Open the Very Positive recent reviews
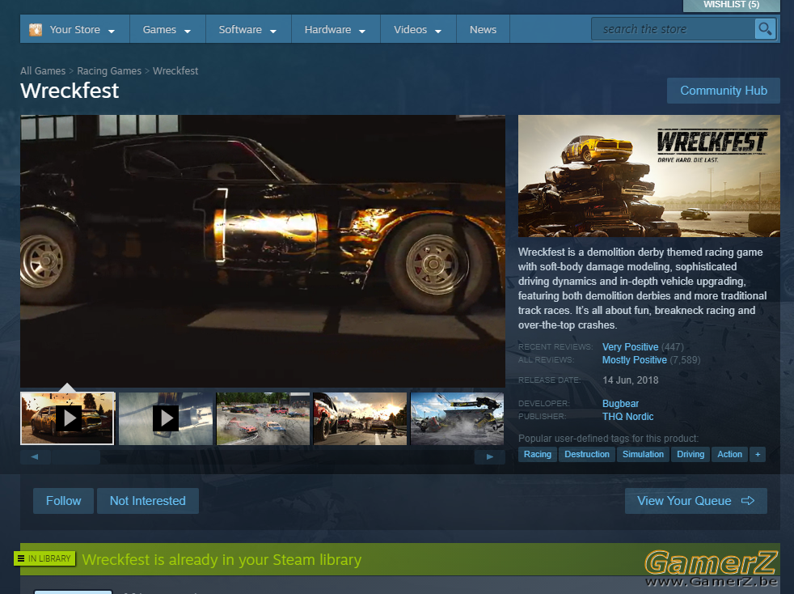794x594 pixels. coord(630,347)
